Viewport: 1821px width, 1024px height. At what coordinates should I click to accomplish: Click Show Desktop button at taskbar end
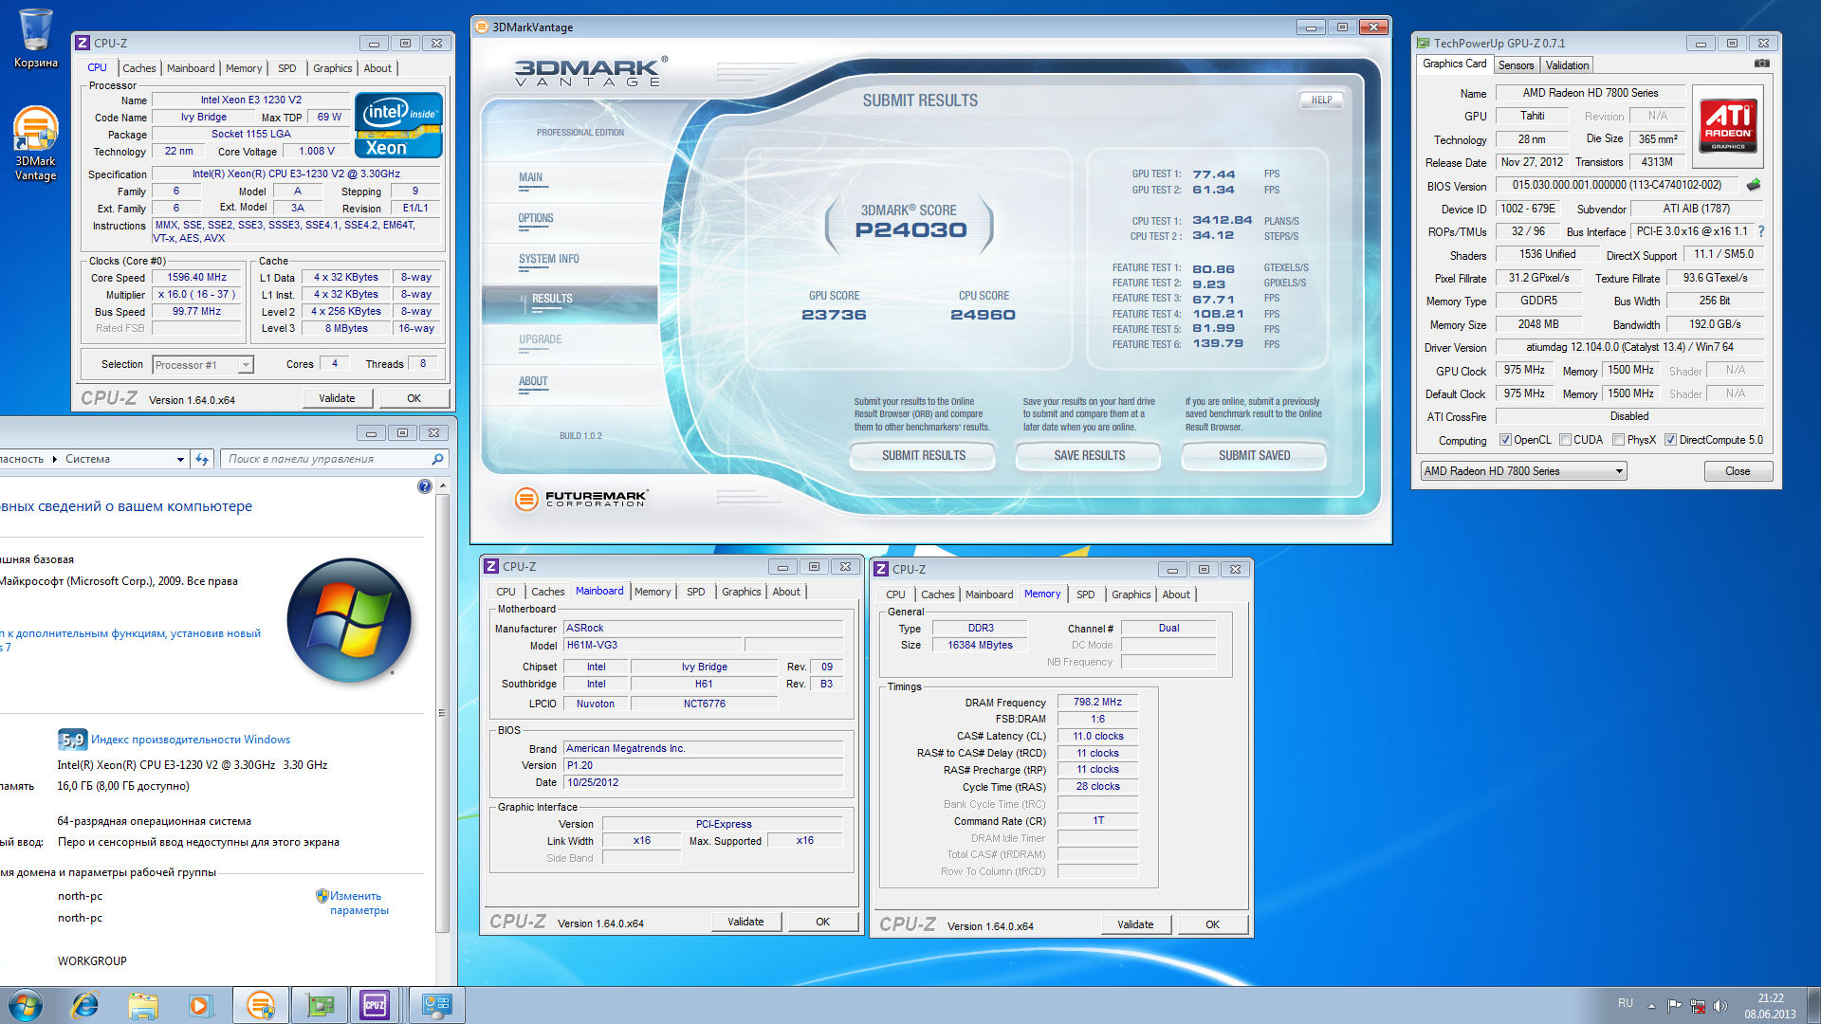1813,1005
